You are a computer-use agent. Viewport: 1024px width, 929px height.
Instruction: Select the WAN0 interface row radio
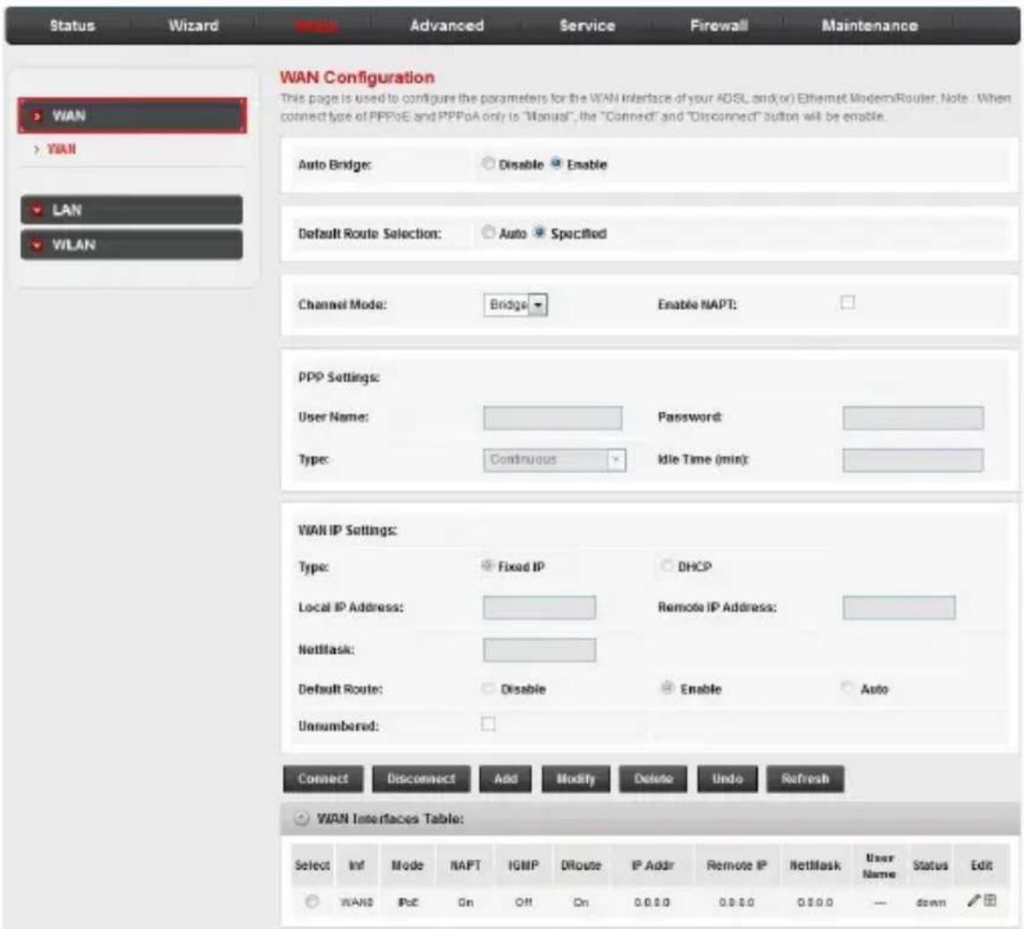tap(312, 901)
